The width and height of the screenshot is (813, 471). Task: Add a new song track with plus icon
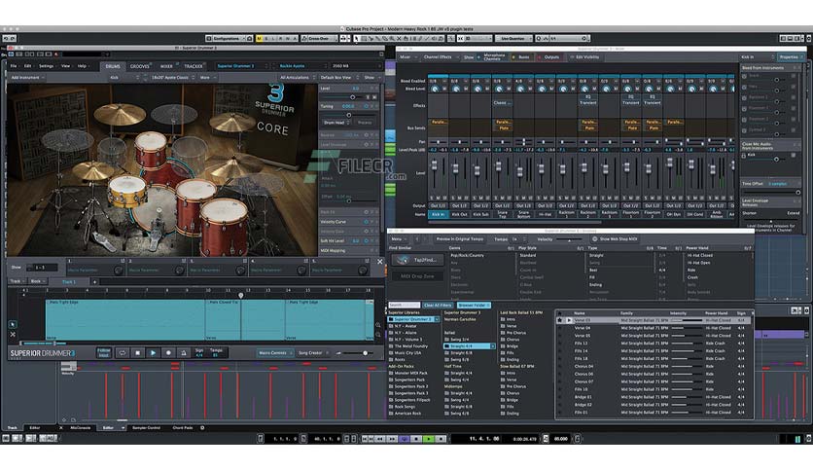pyautogui.click(x=95, y=282)
